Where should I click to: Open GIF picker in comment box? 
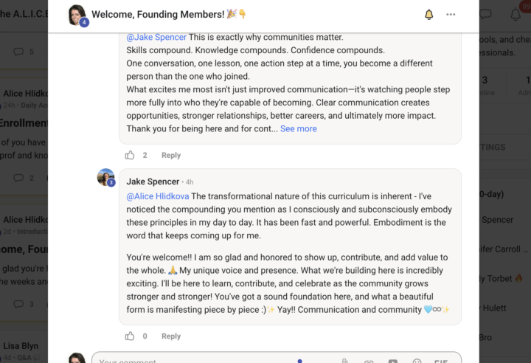pyautogui.click(x=441, y=361)
